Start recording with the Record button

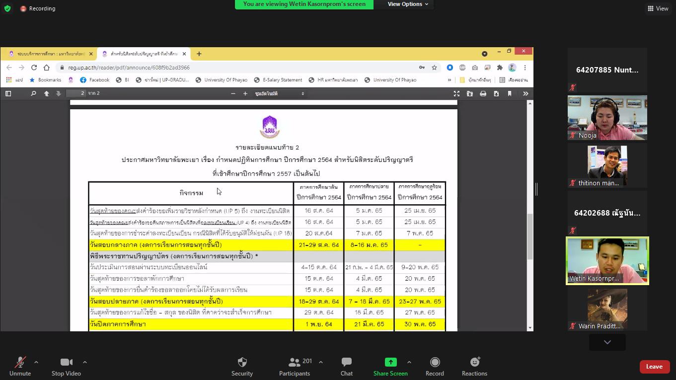point(435,366)
